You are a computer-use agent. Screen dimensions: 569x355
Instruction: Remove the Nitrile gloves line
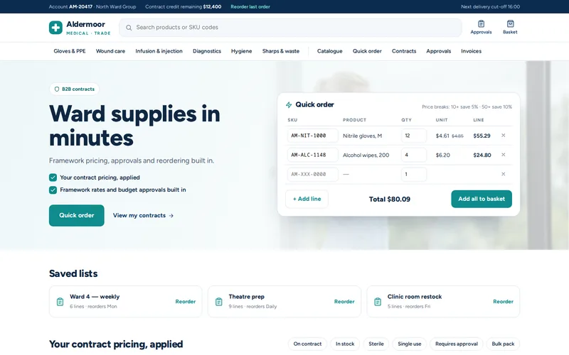[x=504, y=136]
